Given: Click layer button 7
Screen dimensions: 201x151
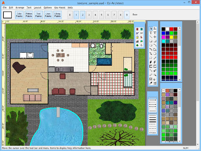Looking at the screenshot, I should (x=114, y=15).
